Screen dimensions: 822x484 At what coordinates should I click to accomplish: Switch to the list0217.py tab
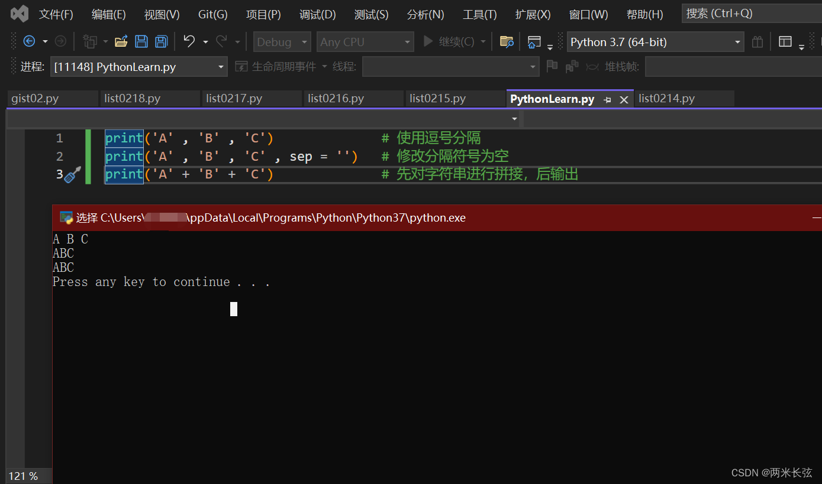click(x=252, y=99)
